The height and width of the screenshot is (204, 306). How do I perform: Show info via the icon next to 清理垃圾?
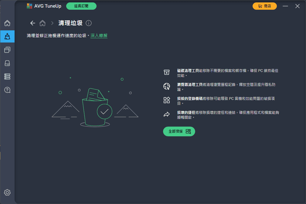tap(89, 23)
